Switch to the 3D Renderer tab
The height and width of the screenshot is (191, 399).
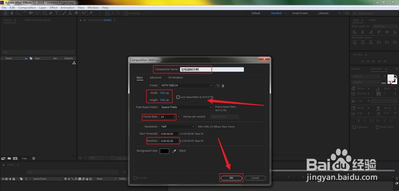click(176, 78)
